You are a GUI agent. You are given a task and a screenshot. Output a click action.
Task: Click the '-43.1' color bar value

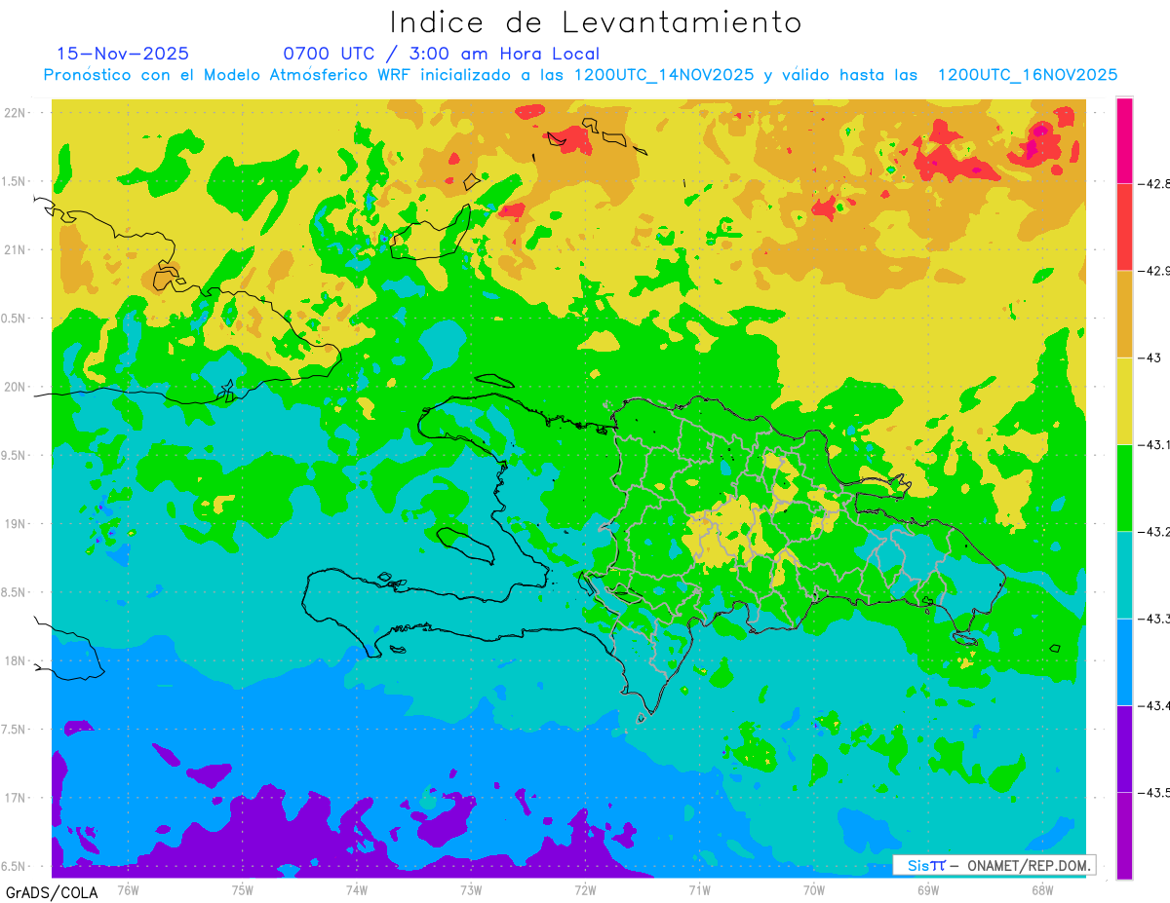(1155, 445)
